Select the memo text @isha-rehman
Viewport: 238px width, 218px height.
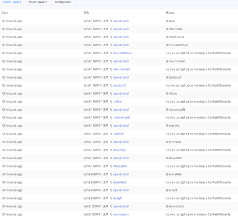(x=175, y=61)
